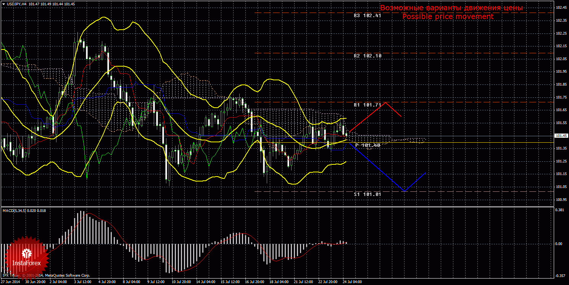Click the 0.381 MACD scale value
The image size is (569, 285).
(559, 210)
